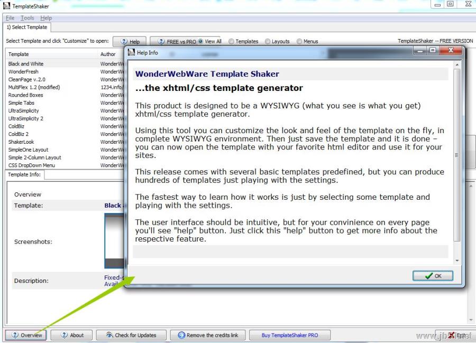Switch to the Select Template tab
Image resolution: width=476 pixels, height=343 pixels.
click(x=27, y=27)
